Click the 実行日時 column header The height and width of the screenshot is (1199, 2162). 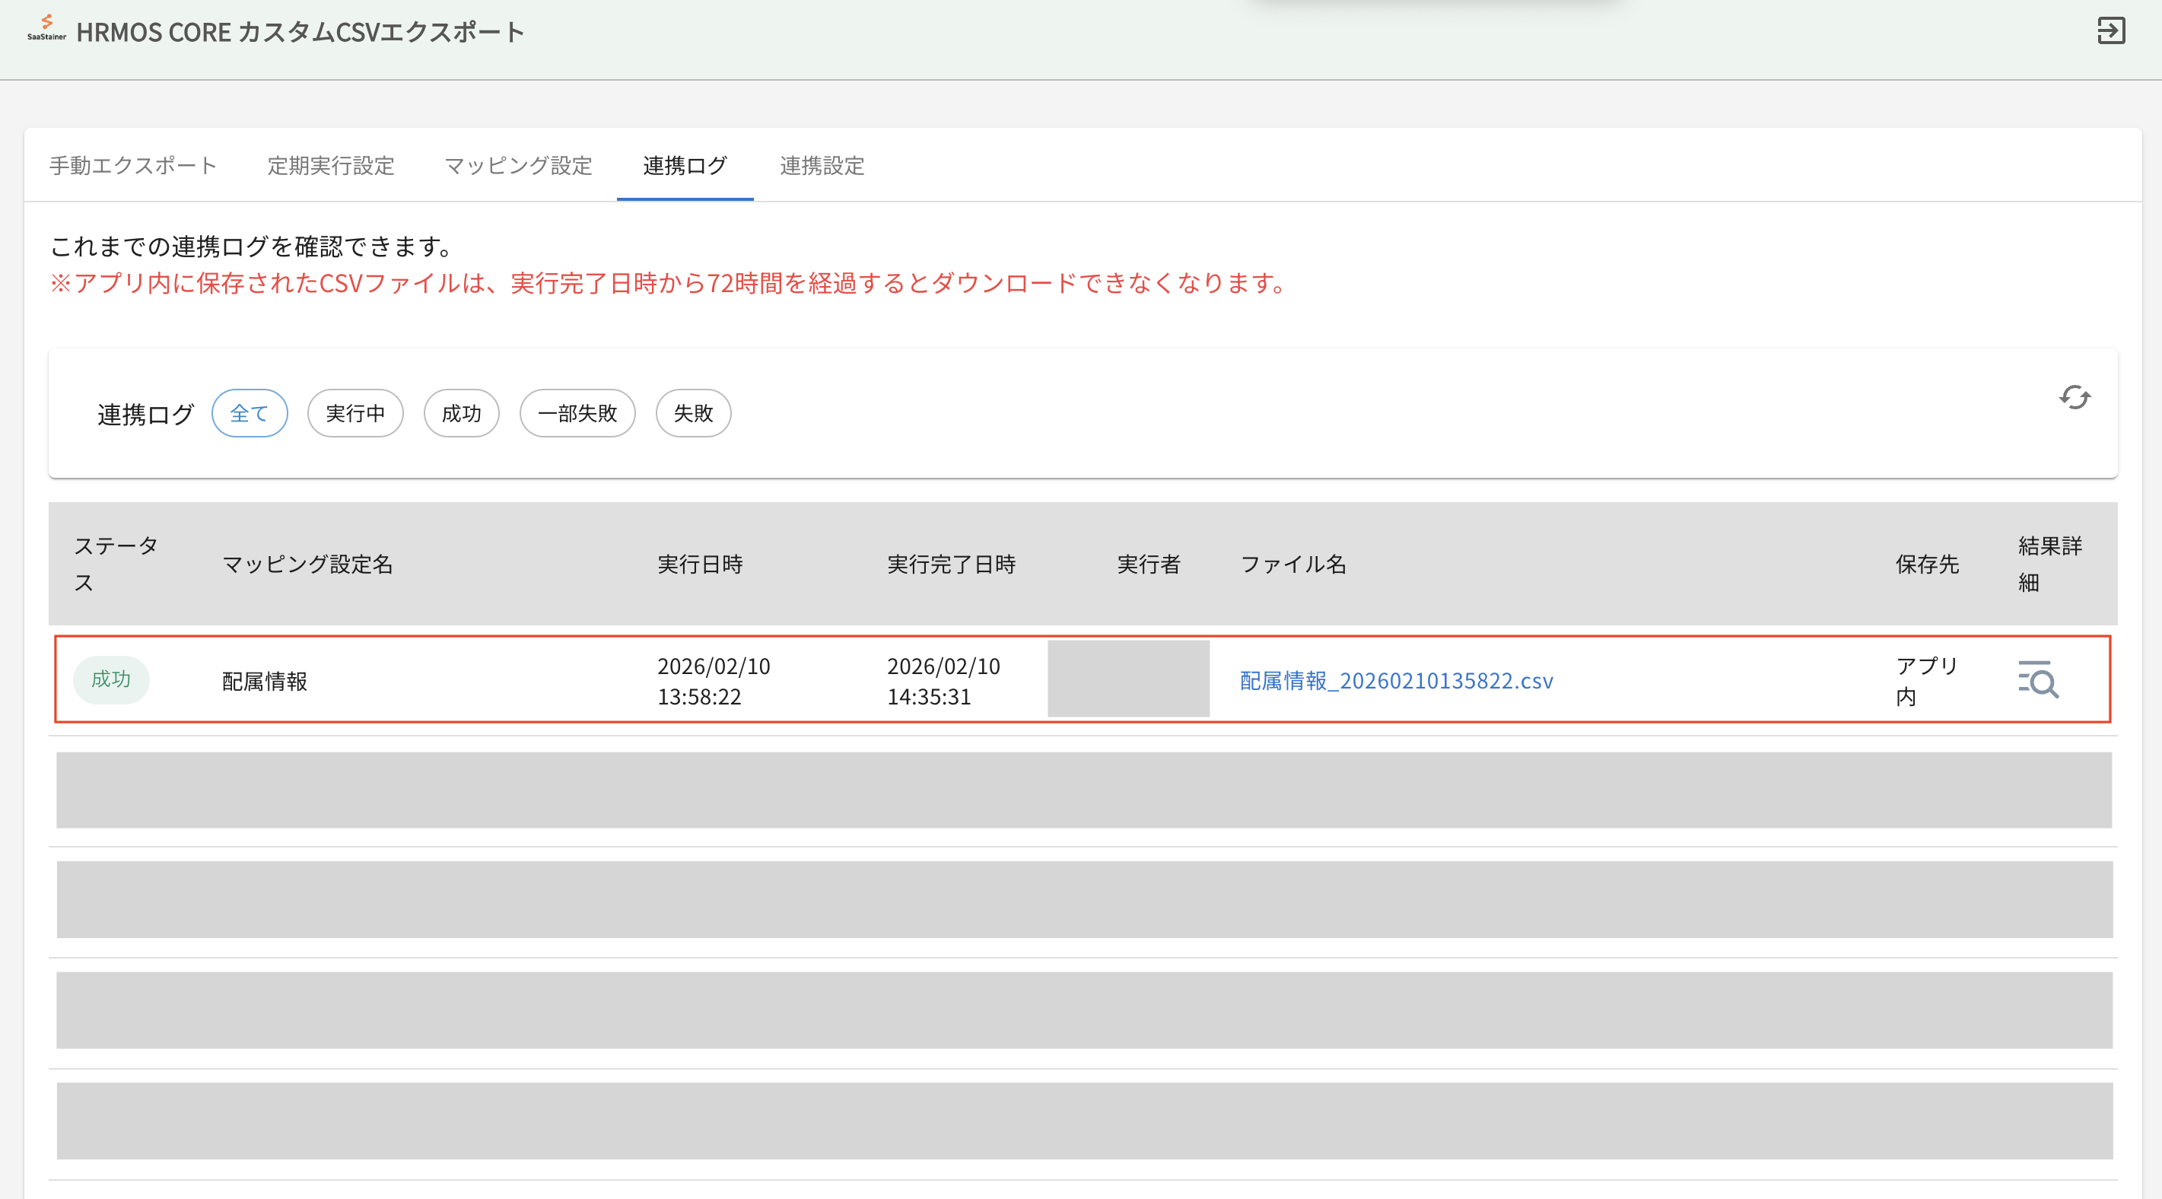(699, 565)
